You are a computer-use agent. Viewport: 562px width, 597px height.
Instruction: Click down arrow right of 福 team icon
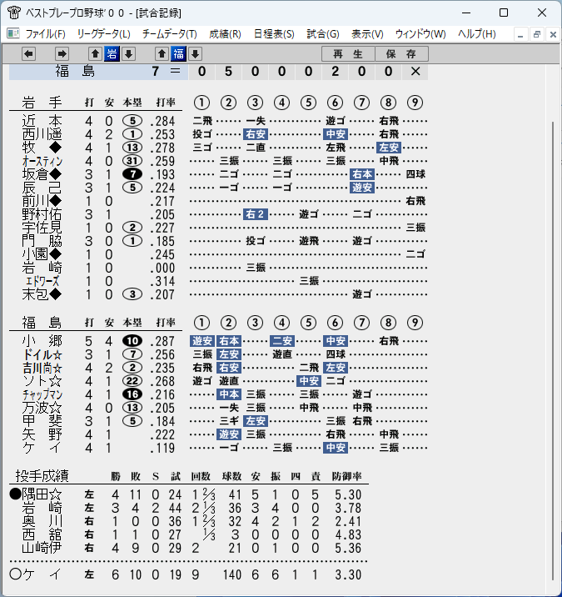tap(195, 54)
